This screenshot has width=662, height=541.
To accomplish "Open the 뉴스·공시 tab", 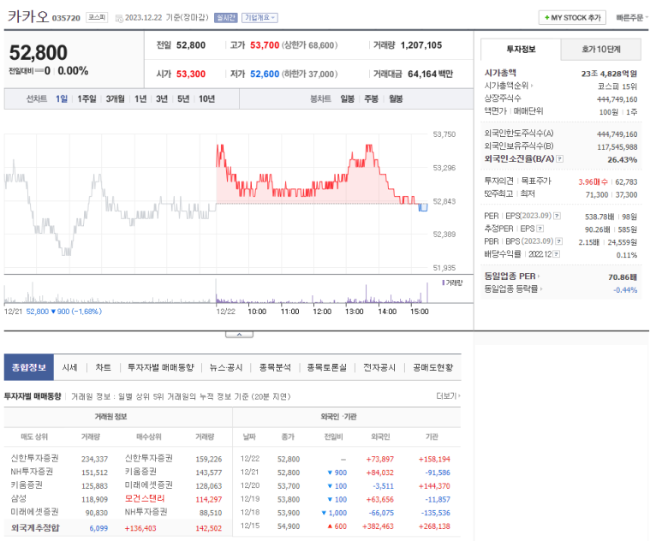I will click(x=226, y=367).
